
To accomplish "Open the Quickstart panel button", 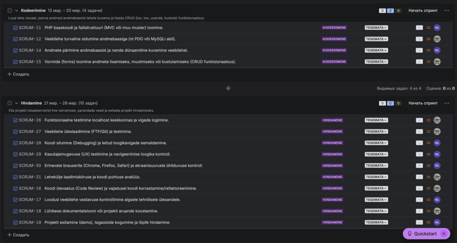I will [422, 234].
